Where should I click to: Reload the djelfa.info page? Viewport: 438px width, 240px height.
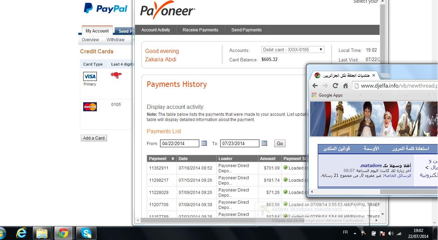pyautogui.click(x=335, y=85)
